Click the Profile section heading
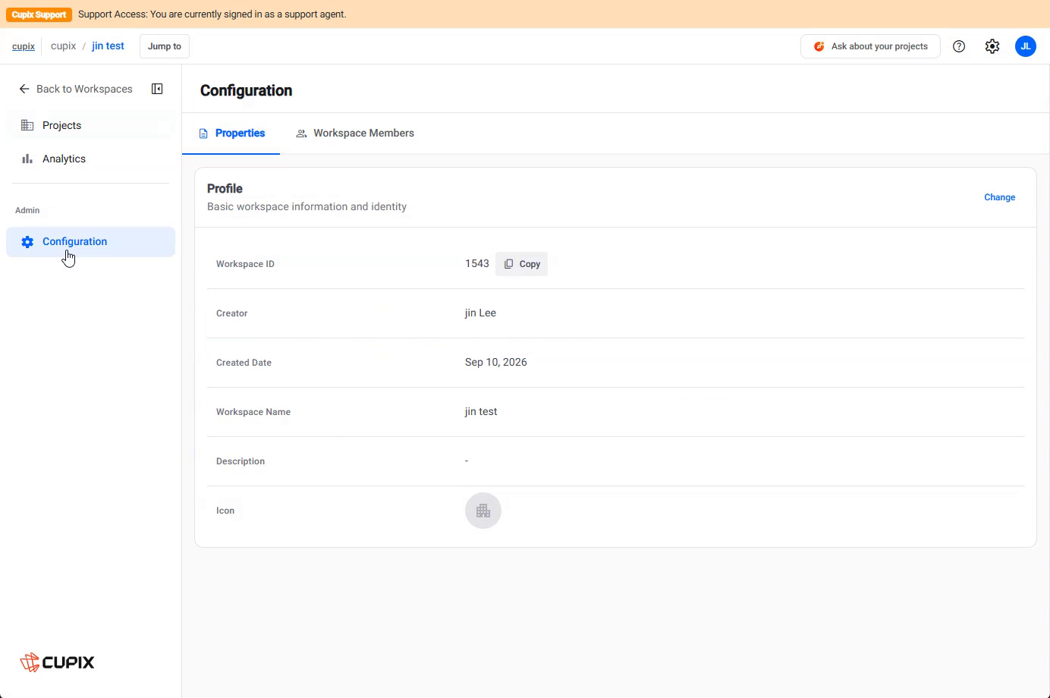 point(225,189)
